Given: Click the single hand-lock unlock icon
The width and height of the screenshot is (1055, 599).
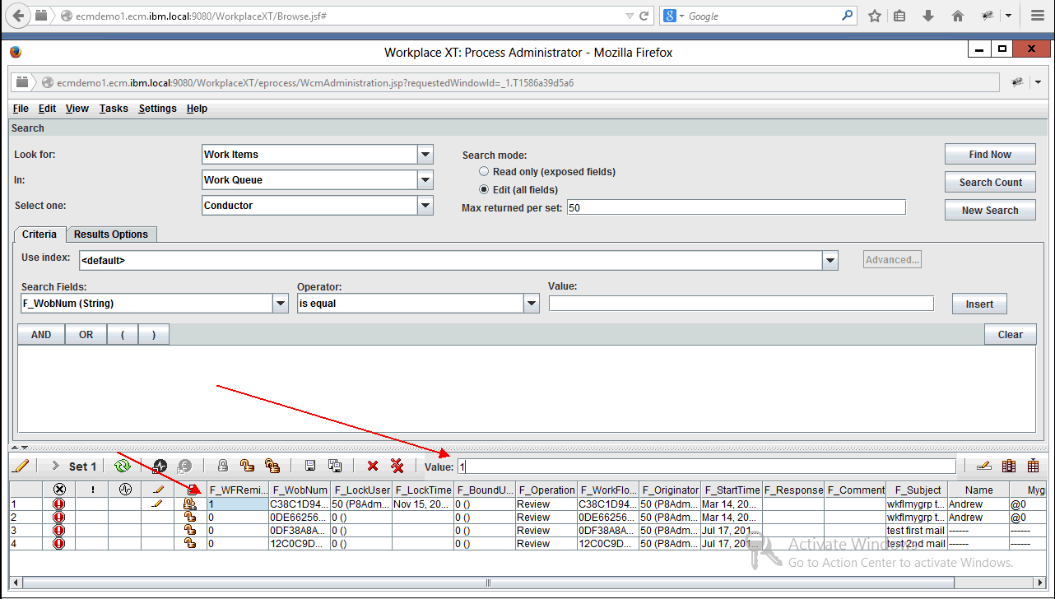Looking at the screenshot, I should coord(247,467).
